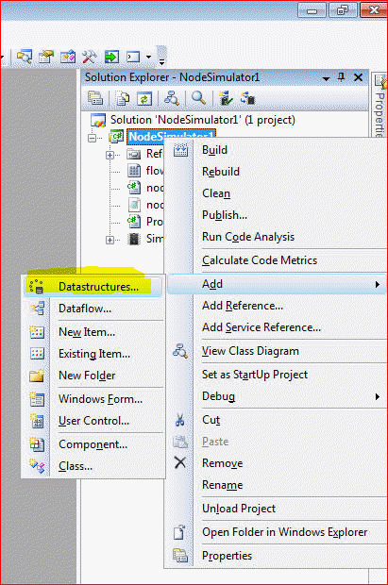Toggle the auto-hide pin of Solution Explorer
The image size is (388, 585).
(341, 77)
